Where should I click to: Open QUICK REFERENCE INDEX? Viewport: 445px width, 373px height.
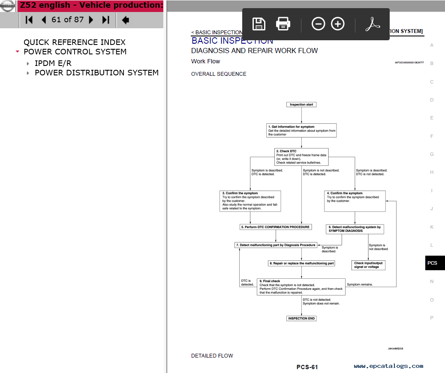coord(74,42)
